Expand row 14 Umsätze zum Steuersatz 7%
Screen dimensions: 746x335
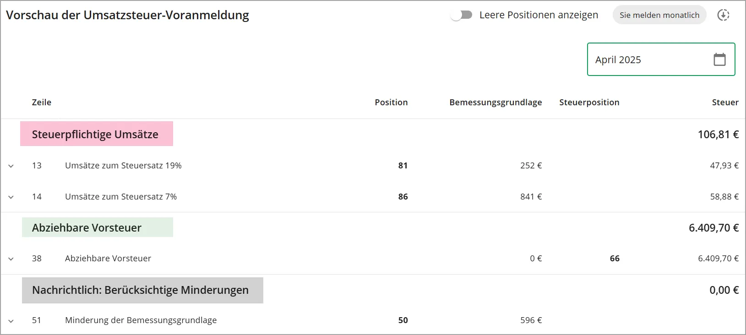pyautogui.click(x=11, y=197)
